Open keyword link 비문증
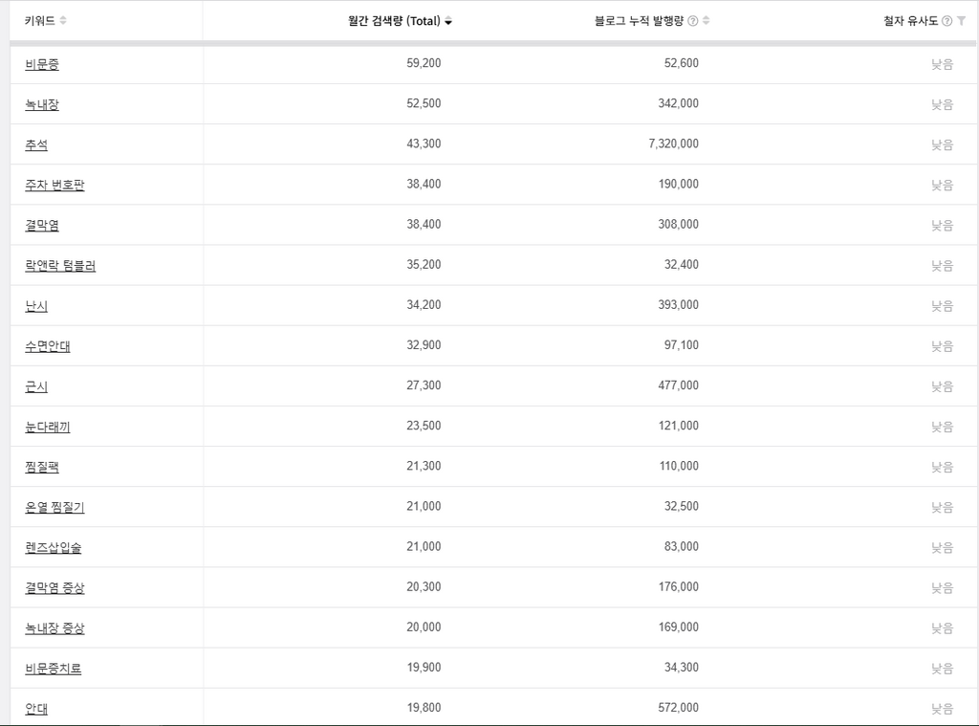Viewport: 979px width, 726px height. [42, 64]
